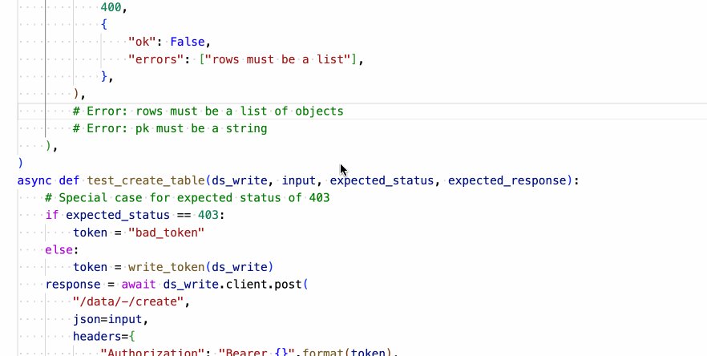Click the headers= keyword argument

pyautogui.click(x=100, y=337)
